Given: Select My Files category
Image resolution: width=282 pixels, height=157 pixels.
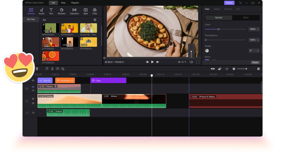Looking at the screenshot, I should (x=31, y=19).
